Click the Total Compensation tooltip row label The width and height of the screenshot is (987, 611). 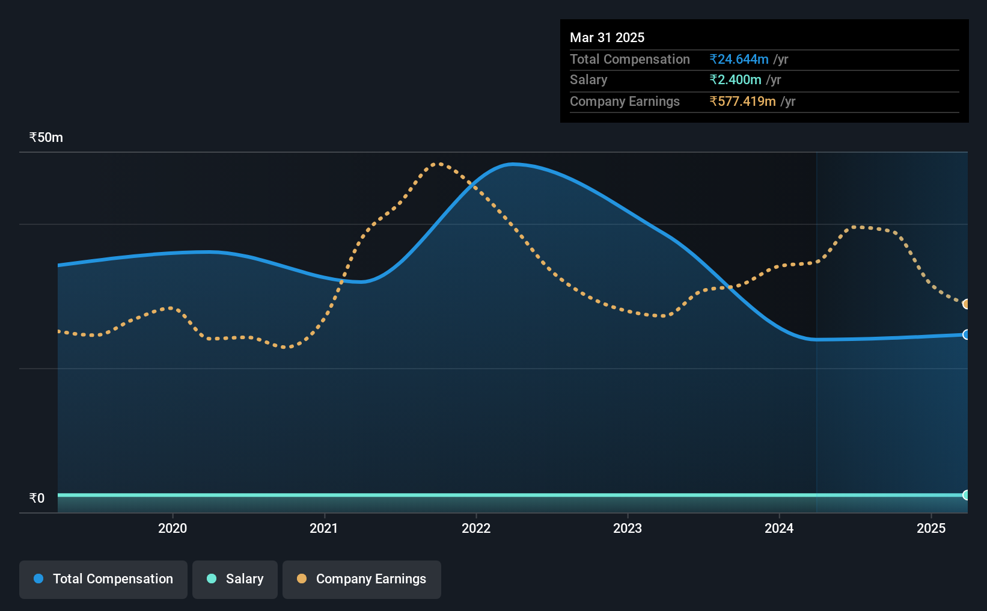[630, 60]
